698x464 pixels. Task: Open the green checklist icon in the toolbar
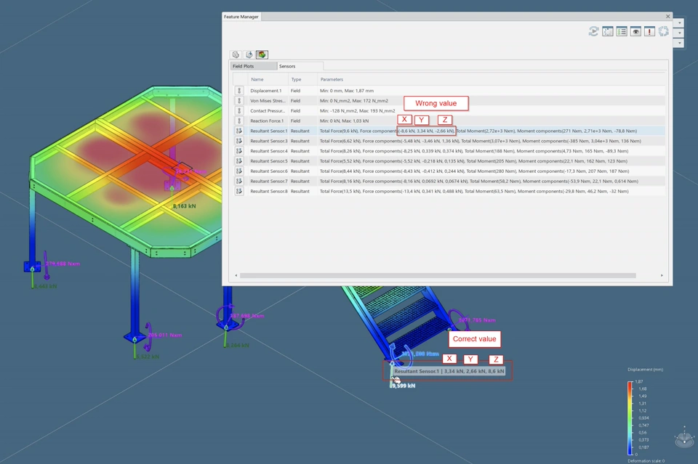(622, 31)
